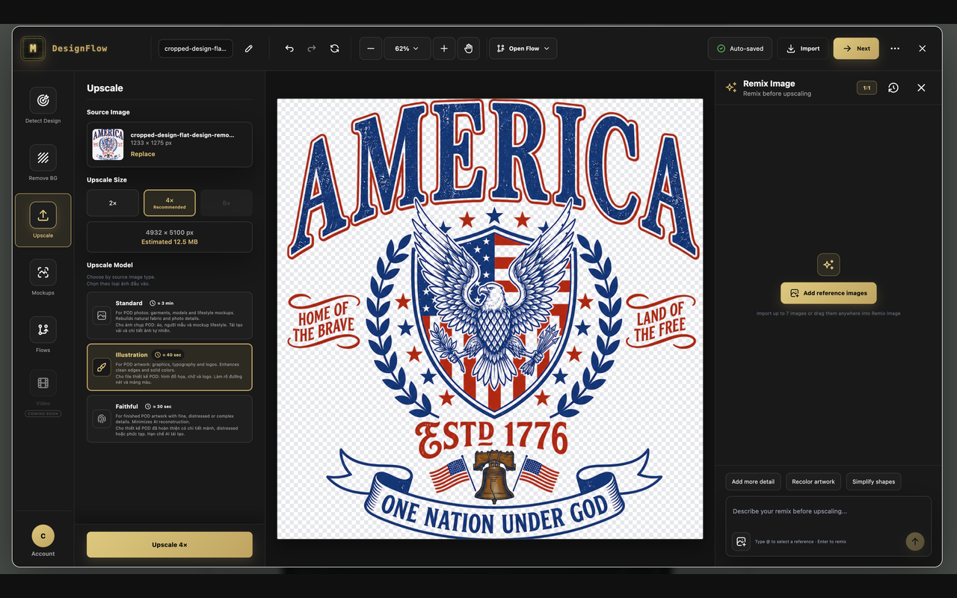Choose the 2× upscale size
Viewport: 957px width, 598px height.
click(113, 203)
